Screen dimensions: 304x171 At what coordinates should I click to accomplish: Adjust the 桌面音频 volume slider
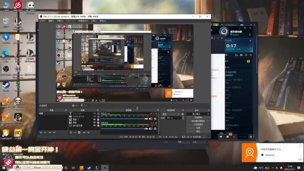point(125,128)
